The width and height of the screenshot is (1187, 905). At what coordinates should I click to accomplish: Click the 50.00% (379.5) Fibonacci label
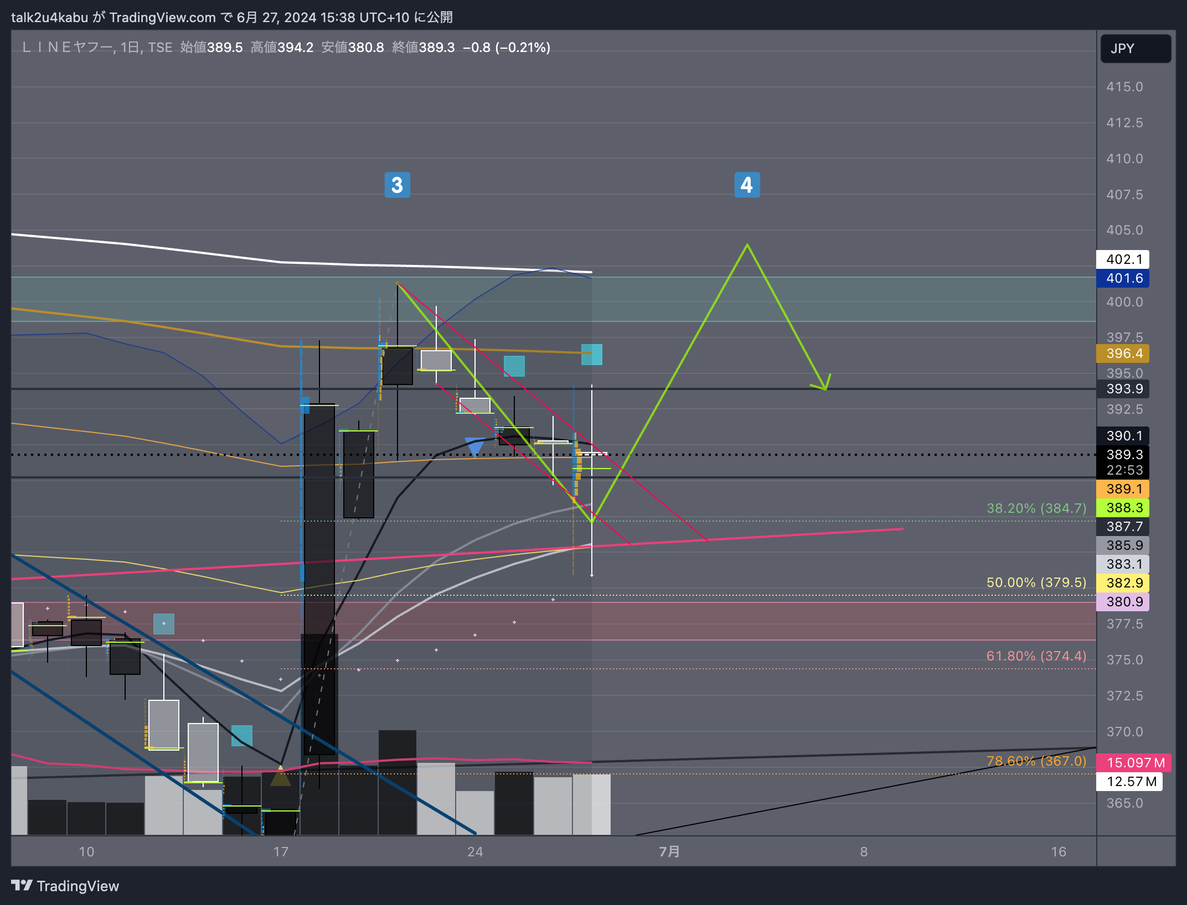click(x=1036, y=582)
